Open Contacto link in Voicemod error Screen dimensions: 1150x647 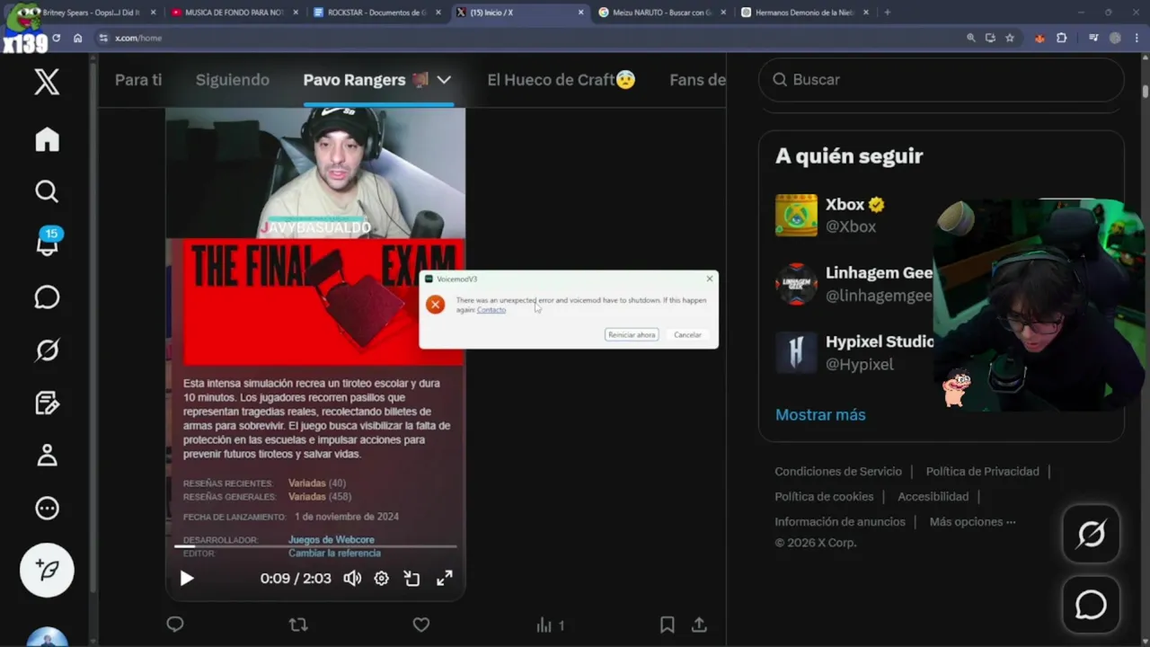(491, 310)
